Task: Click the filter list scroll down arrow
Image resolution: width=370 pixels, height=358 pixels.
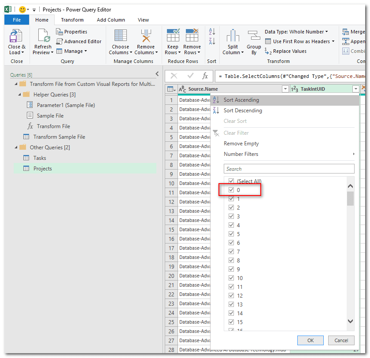Action: tap(351, 321)
